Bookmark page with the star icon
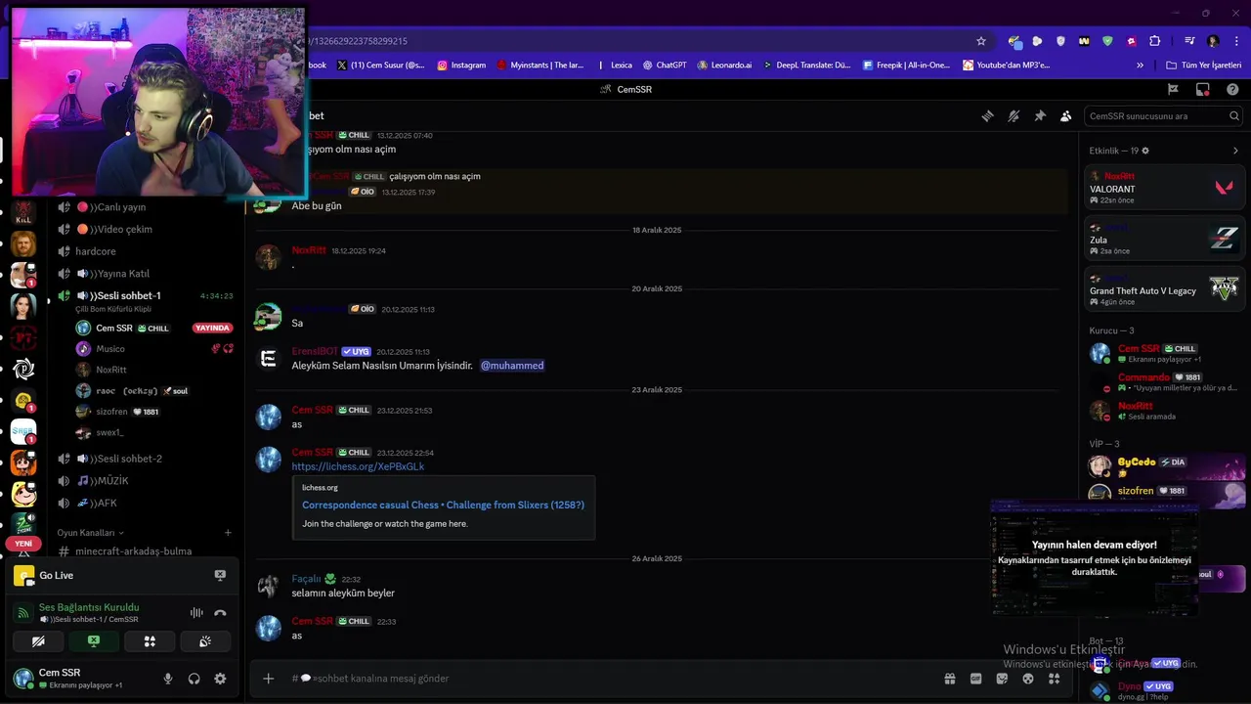Image resolution: width=1251 pixels, height=704 pixels. coord(981,41)
